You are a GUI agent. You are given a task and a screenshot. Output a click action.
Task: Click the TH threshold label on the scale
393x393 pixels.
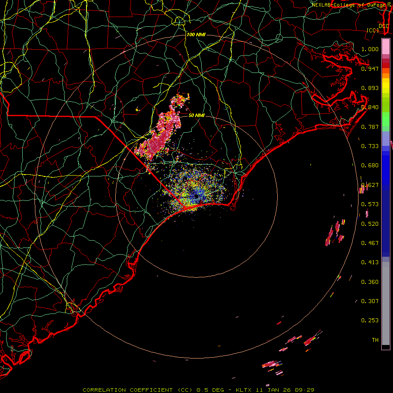point(375,340)
